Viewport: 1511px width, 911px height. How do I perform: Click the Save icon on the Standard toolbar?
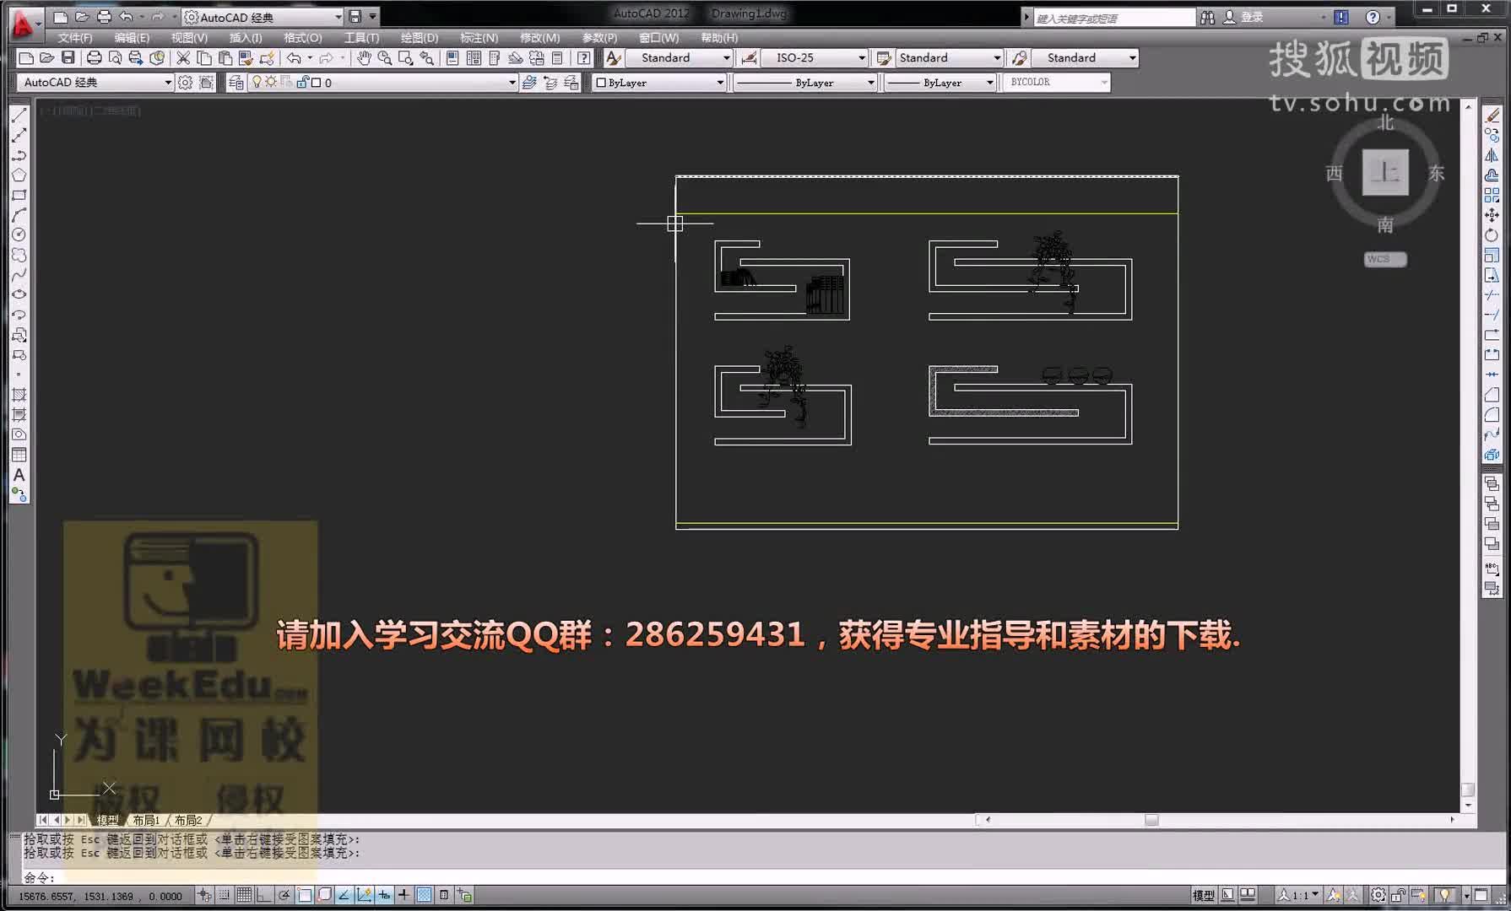click(67, 57)
